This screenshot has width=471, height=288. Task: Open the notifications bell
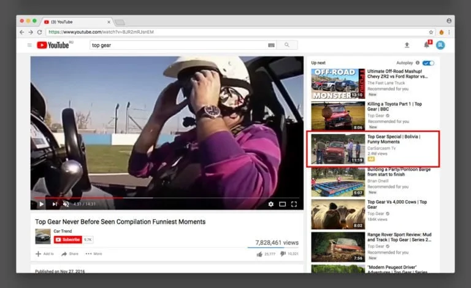tap(426, 45)
